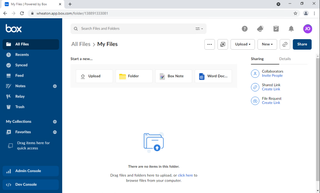Click the site lock icon in address bar
This screenshot has height=193, width=320.
point(32,13)
